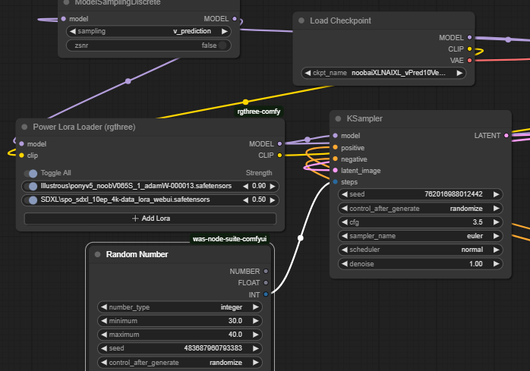530x371 pixels.
Task: Click Power Lora Loader clip input socket
Action: tap(21, 156)
